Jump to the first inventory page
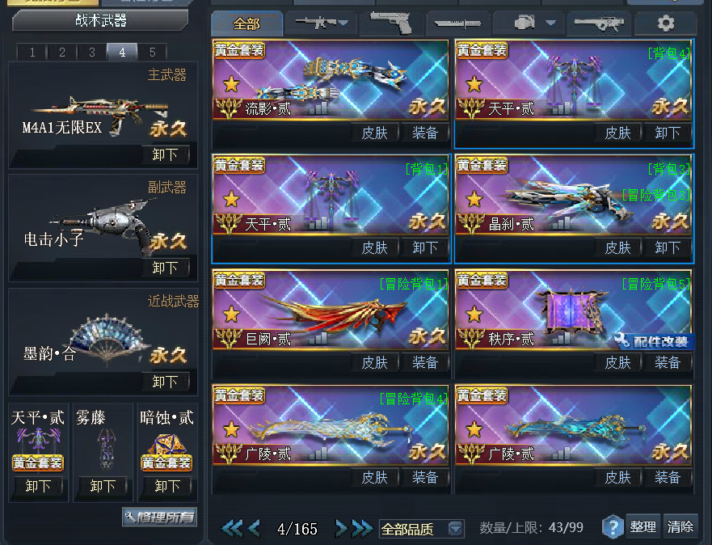The height and width of the screenshot is (545, 712). tap(232, 528)
